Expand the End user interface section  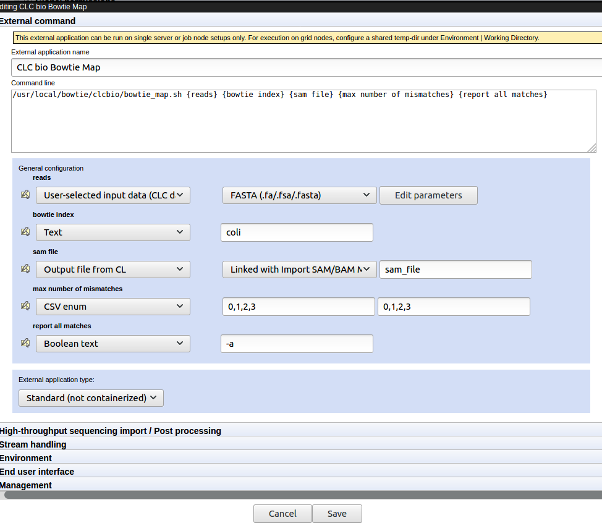(37, 471)
